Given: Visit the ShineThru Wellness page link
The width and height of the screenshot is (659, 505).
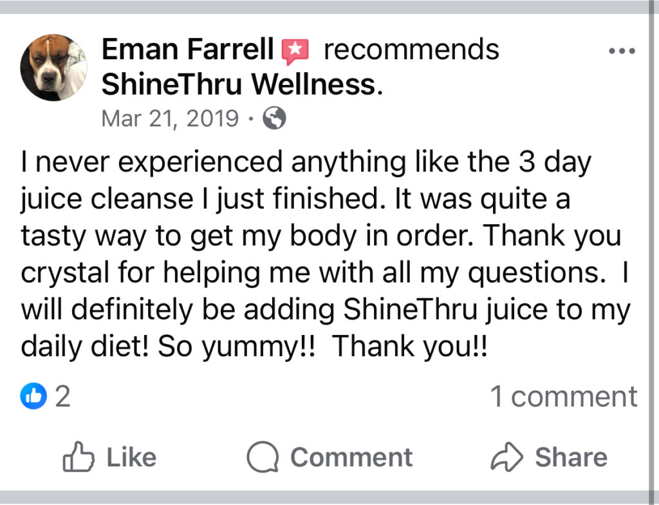Looking at the screenshot, I should point(238,84).
